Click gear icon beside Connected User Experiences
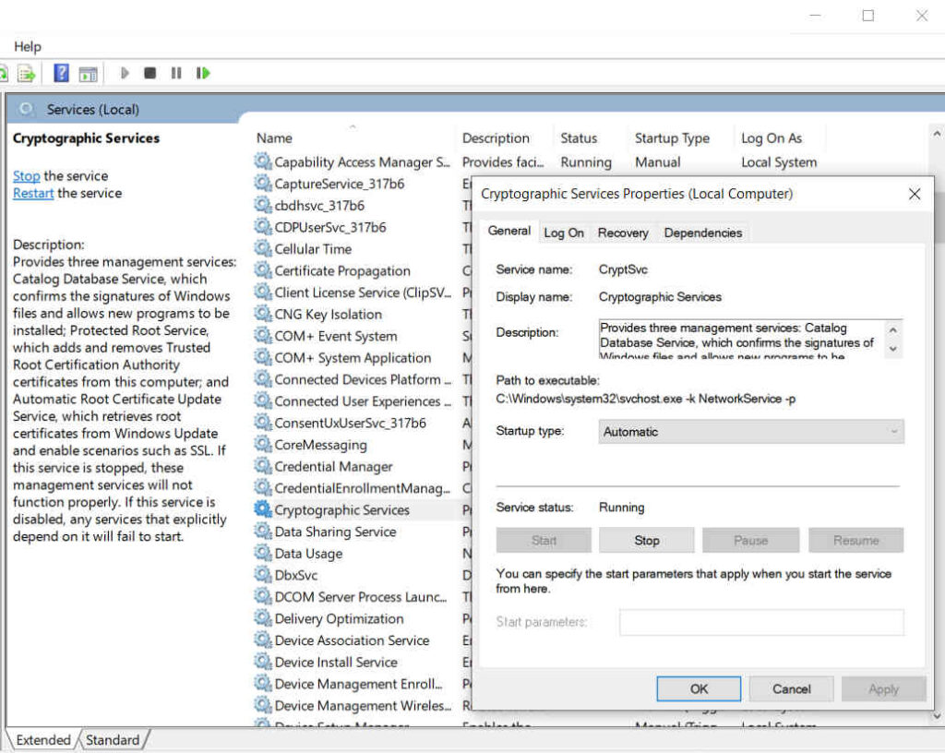This screenshot has height=753, width=945. (263, 400)
